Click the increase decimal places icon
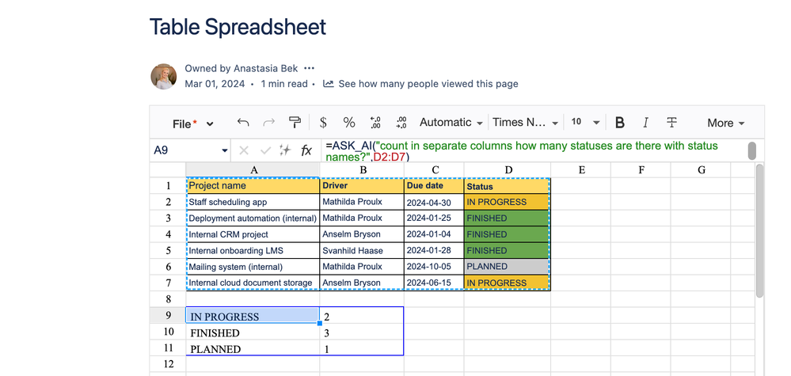The width and height of the screenshot is (791, 376). 401,123
